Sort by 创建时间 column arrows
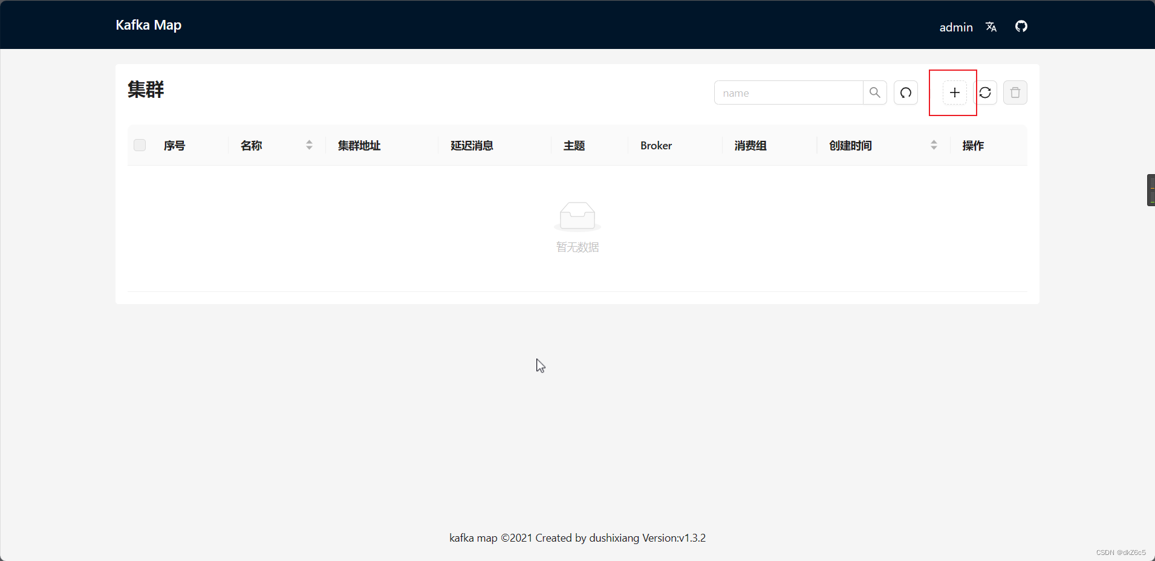1155x561 pixels. point(934,145)
